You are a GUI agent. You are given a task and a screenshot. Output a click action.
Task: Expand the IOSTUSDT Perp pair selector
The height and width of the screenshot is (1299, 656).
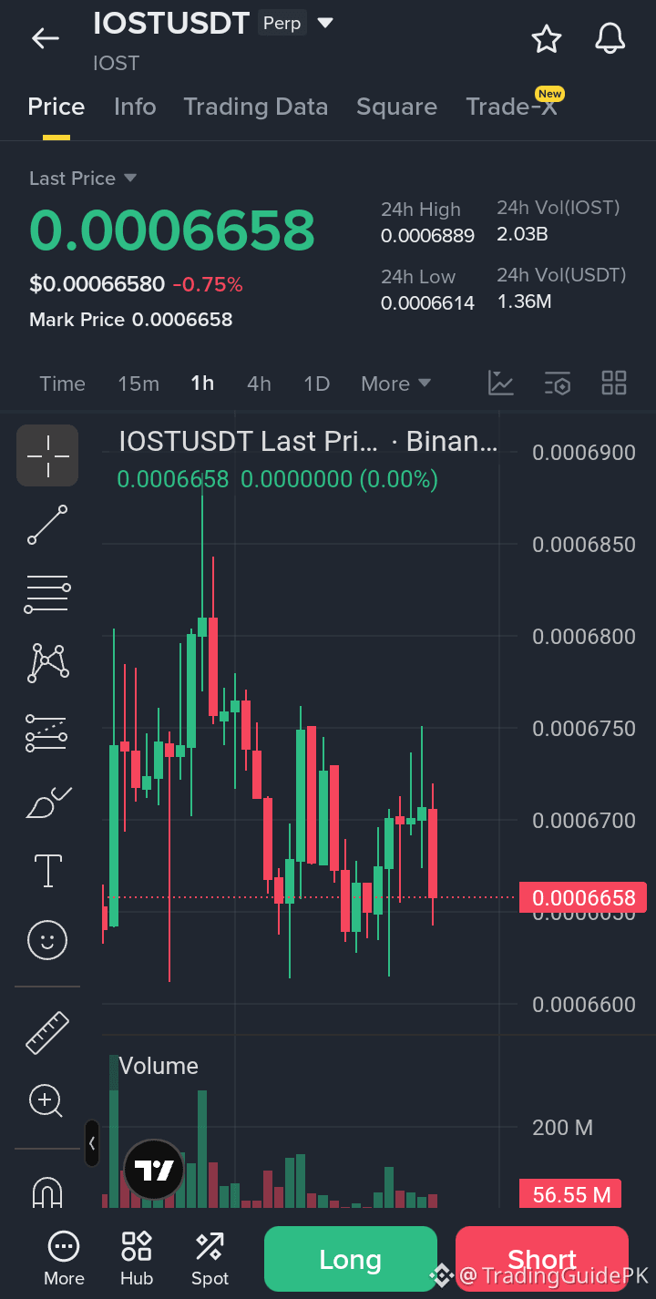pyautogui.click(x=325, y=23)
